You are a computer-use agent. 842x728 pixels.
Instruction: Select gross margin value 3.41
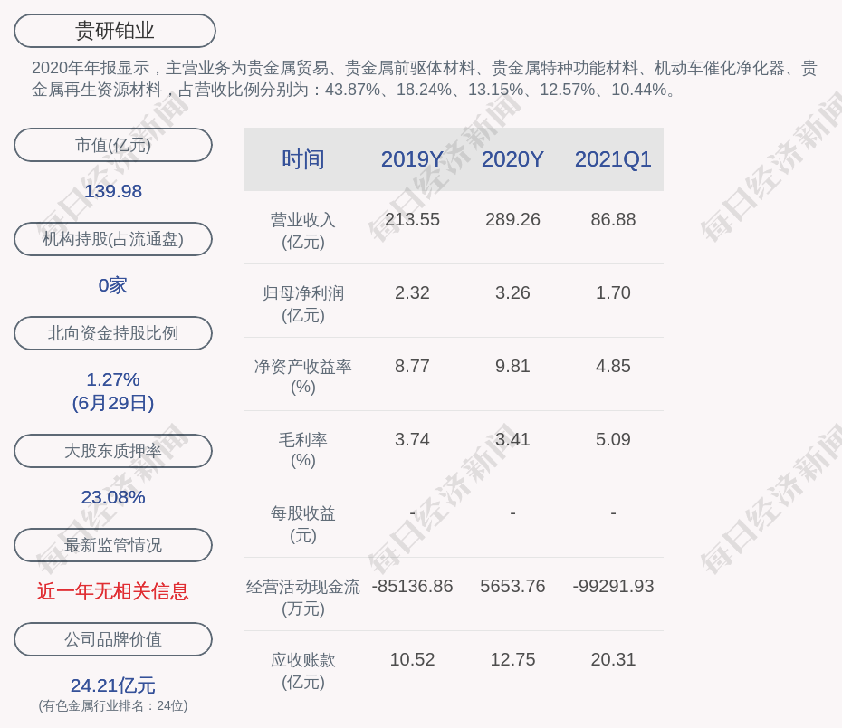pyautogui.click(x=512, y=440)
